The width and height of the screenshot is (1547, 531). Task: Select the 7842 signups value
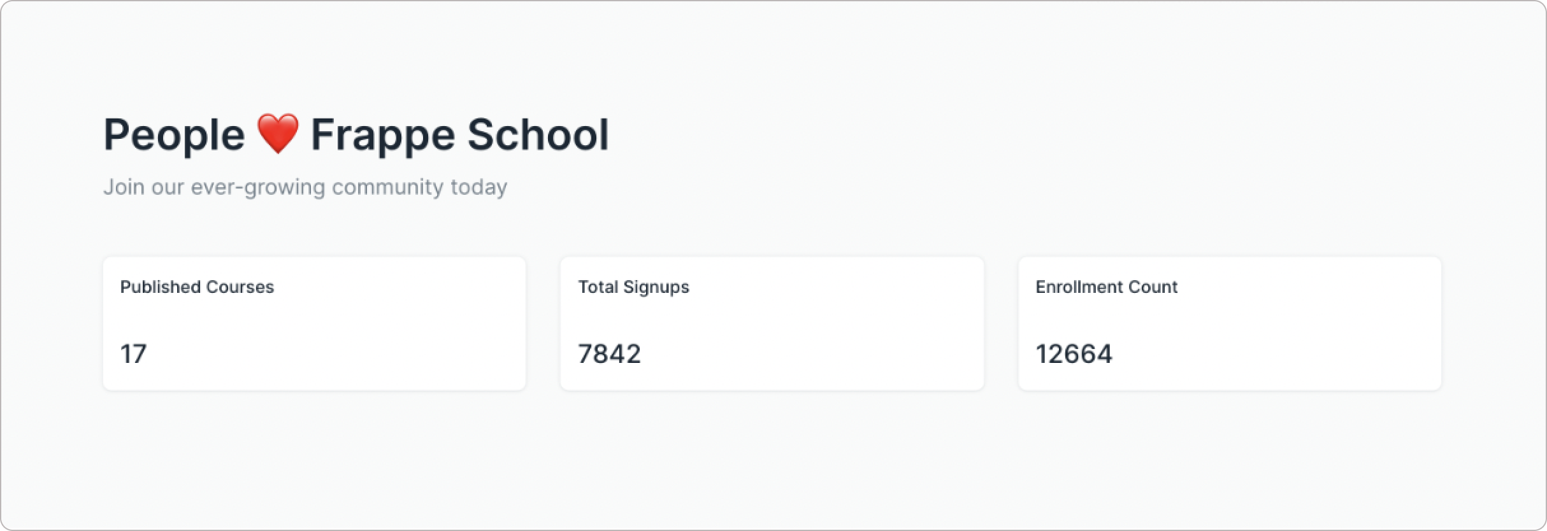pyautogui.click(x=609, y=354)
